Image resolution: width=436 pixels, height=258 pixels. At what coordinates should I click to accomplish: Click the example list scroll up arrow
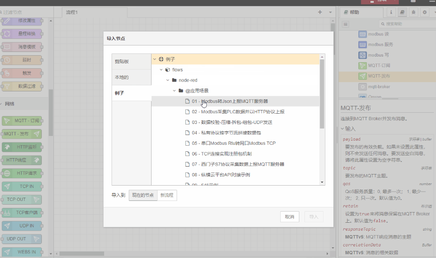pyautogui.click(x=322, y=57)
